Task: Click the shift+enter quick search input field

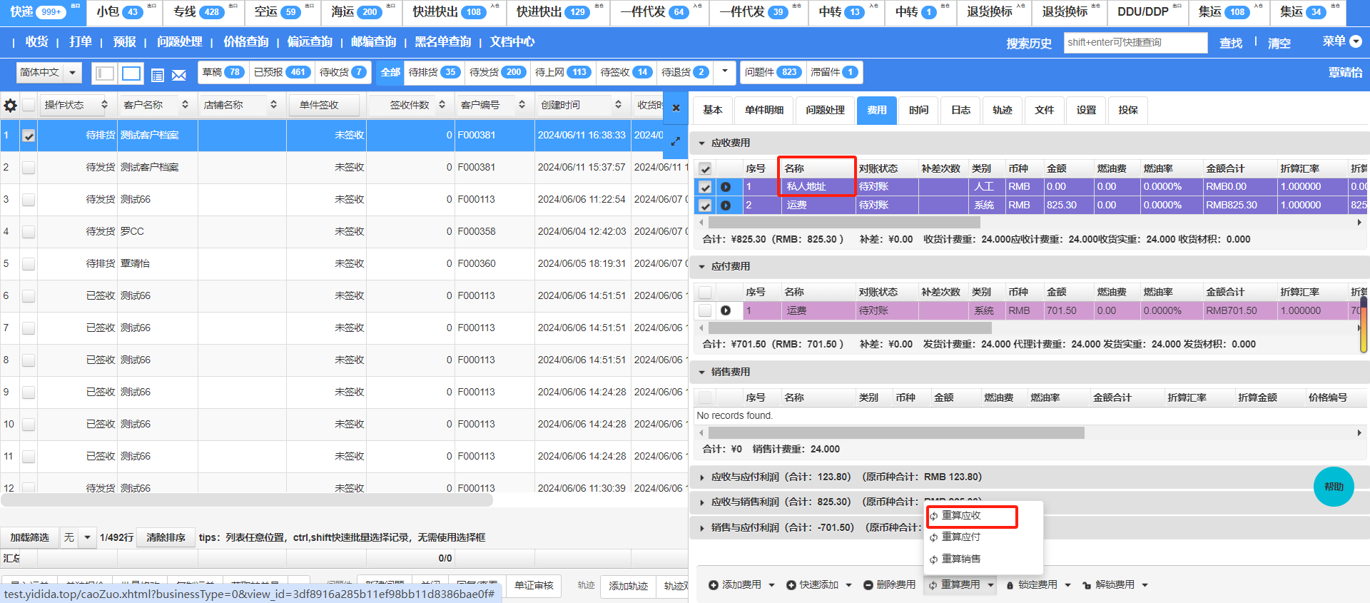Action: point(1135,43)
